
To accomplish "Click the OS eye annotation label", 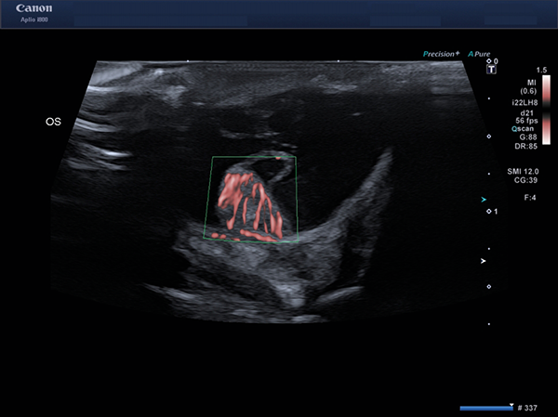I will click(53, 122).
